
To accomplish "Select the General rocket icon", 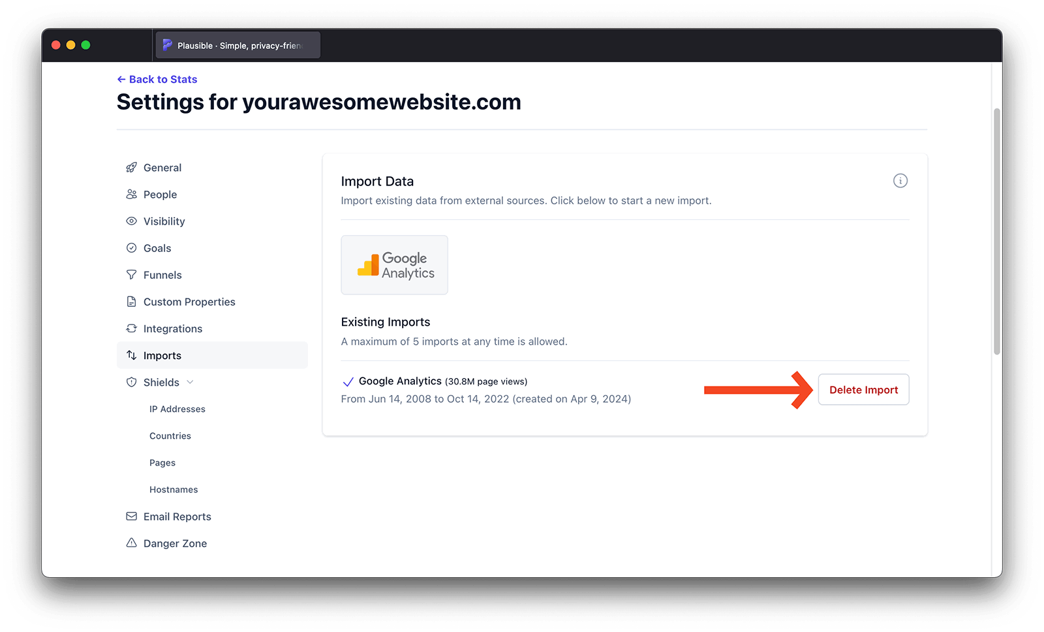I will click(132, 167).
